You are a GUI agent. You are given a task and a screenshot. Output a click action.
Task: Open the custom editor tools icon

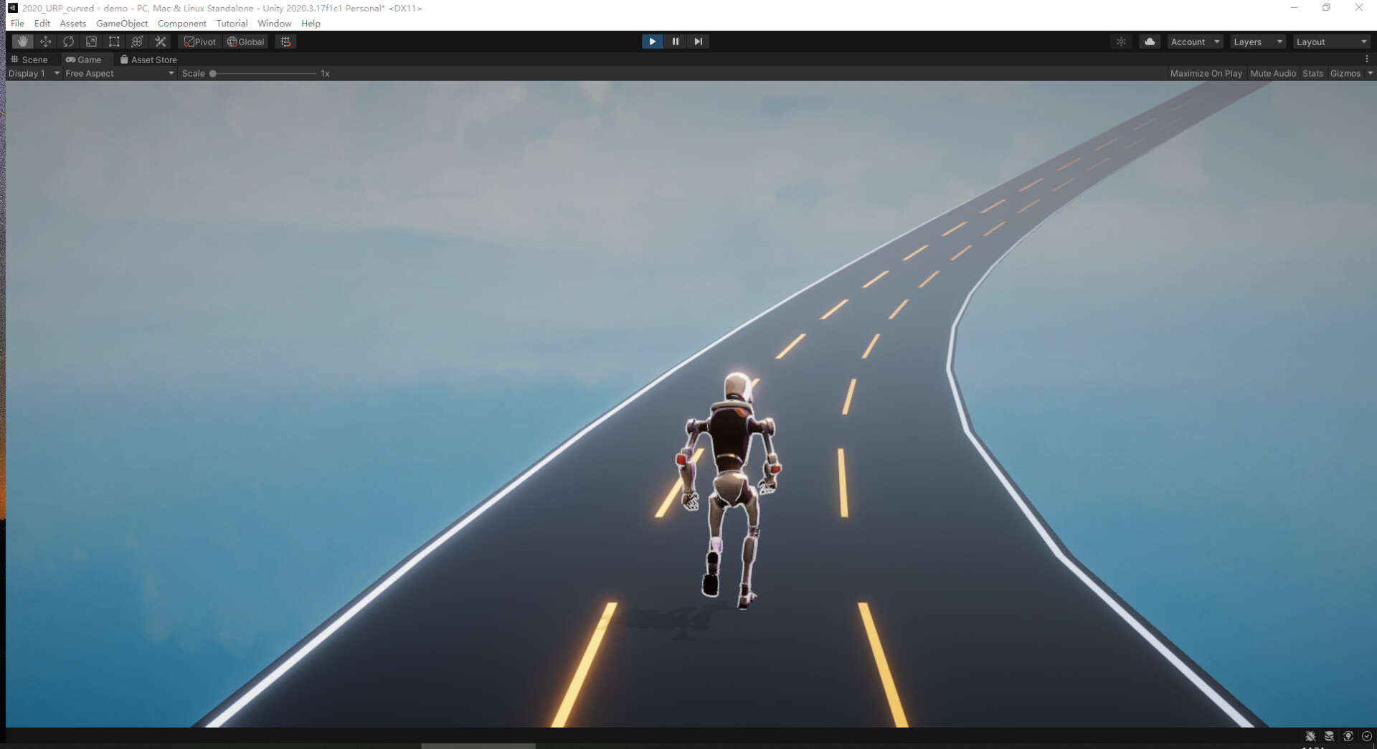[160, 42]
